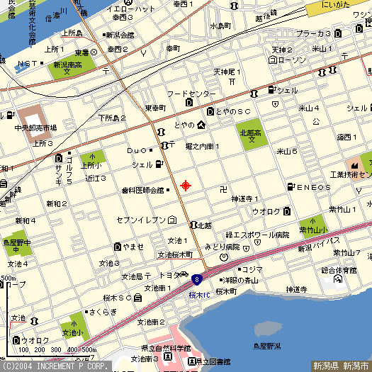Screen dimensions: 372x372
Task: Click the temple swastika symbol near 神道寺1
Action: (223, 189)
